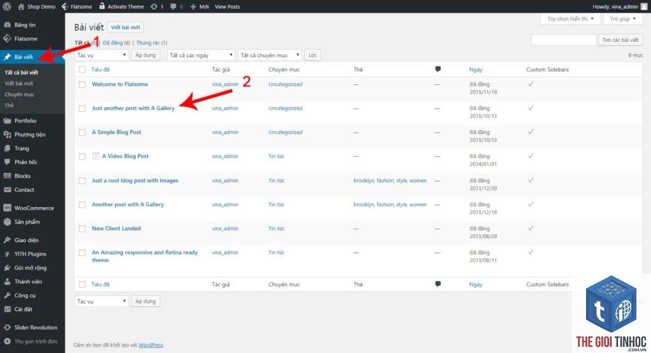Click the Blocks sidebar icon

pyautogui.click(x=7, y=176)
